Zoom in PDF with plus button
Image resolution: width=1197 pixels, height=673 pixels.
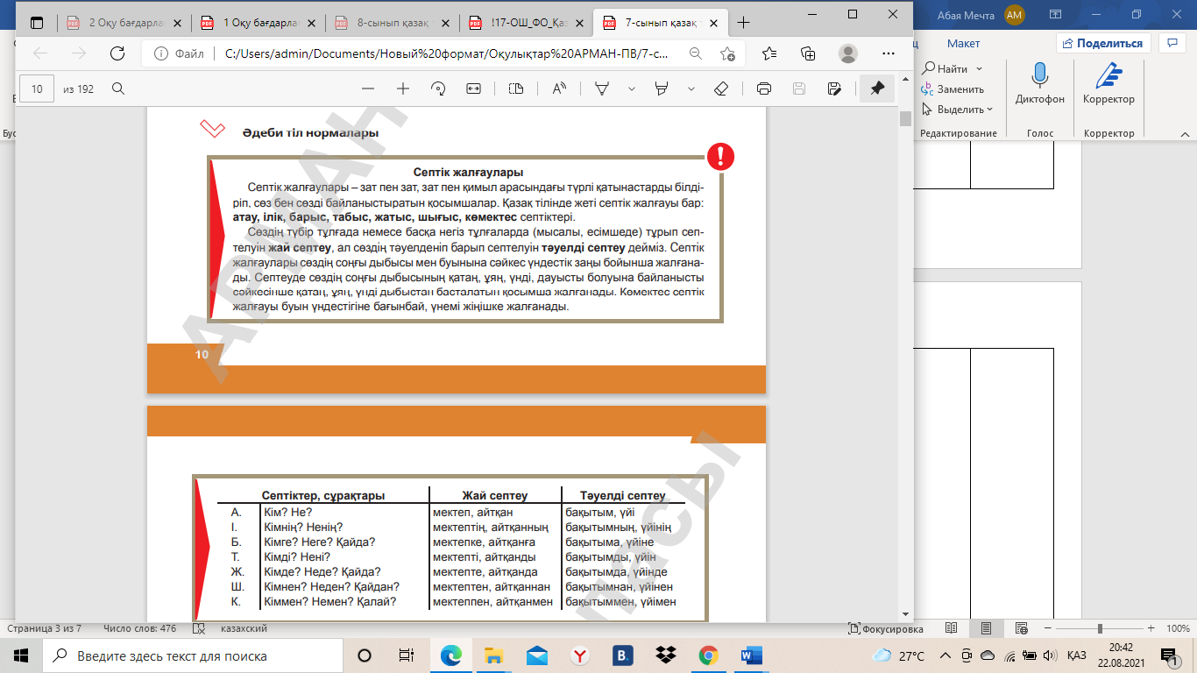point(403,89)
